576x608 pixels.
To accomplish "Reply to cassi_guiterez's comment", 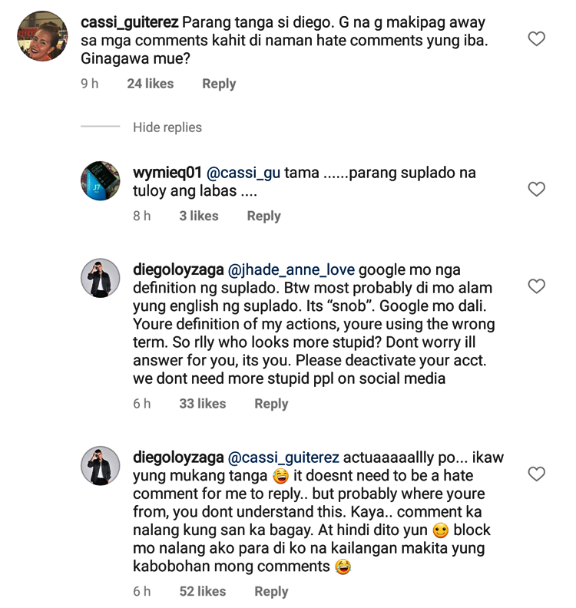I will pos(219,84).
